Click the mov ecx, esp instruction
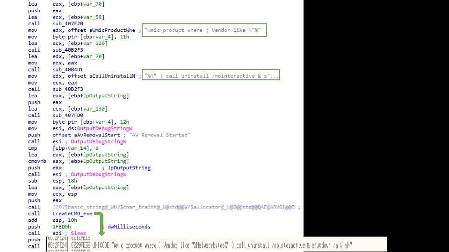449x252 pixels. [x=52, y=194]
